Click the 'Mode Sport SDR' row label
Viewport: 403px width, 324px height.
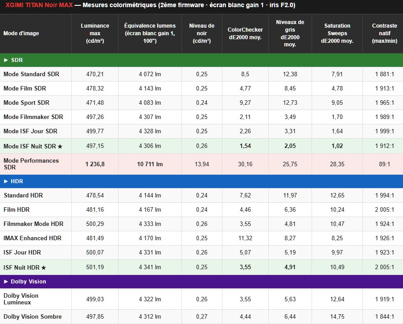coord(26,103)
